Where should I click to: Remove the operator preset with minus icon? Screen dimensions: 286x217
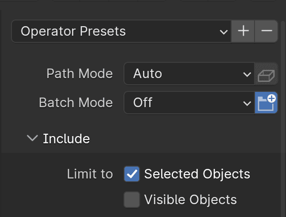[266, 31]
